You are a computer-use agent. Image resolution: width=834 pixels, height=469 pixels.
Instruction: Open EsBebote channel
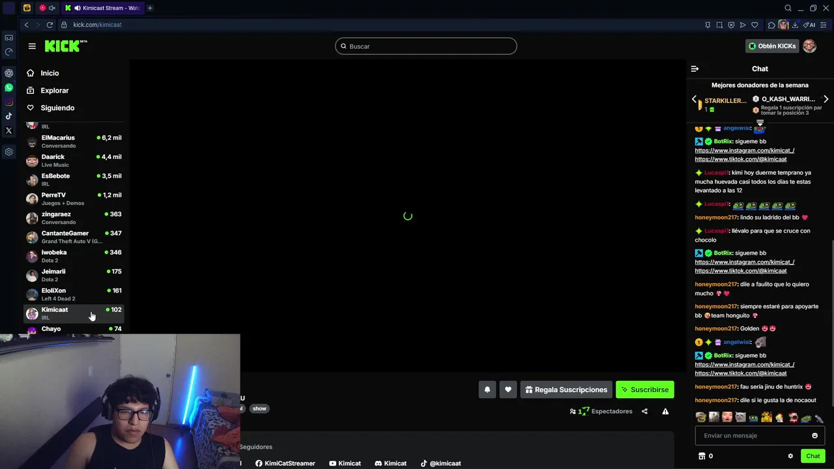click(x=74, y=179)
